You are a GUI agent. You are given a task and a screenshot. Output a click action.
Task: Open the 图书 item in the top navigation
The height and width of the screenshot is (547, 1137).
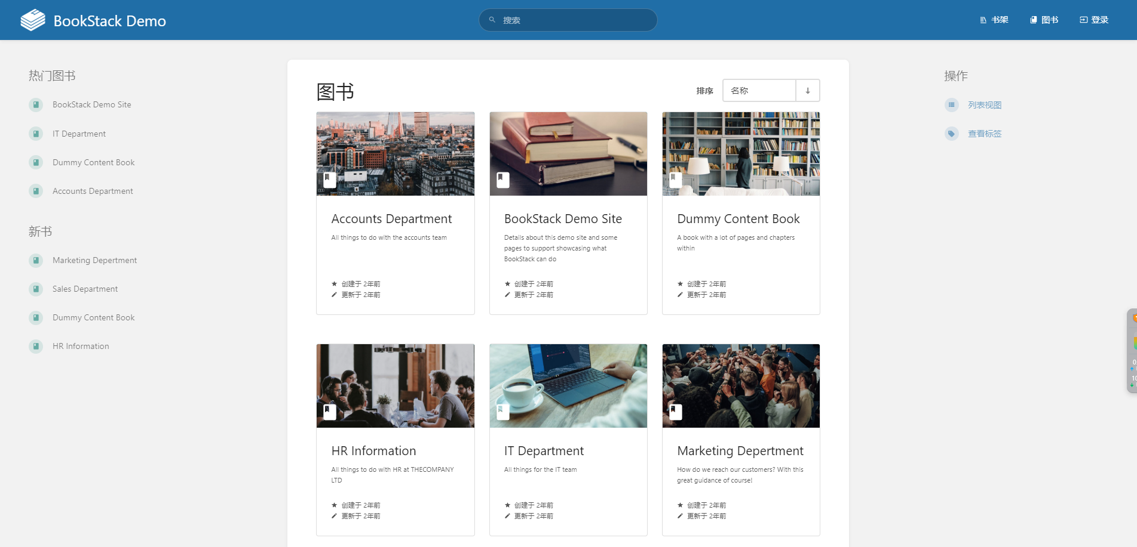click(1043, 19)
